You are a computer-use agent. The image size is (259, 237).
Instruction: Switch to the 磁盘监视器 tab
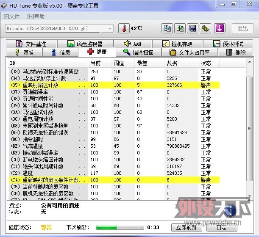85,44
